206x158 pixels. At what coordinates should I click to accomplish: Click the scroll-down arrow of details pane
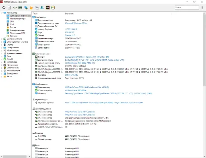coord(204,157)
